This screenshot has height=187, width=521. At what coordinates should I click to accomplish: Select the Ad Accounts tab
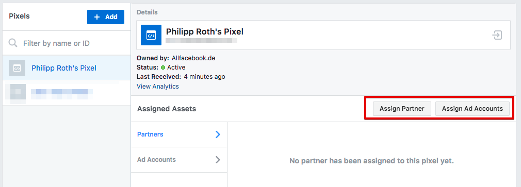[179, 160]
